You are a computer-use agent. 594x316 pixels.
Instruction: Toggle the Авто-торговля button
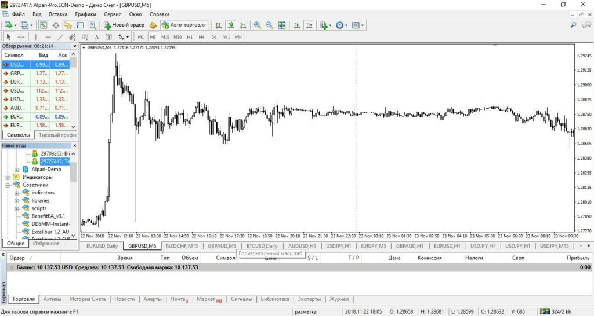(183, 25)
